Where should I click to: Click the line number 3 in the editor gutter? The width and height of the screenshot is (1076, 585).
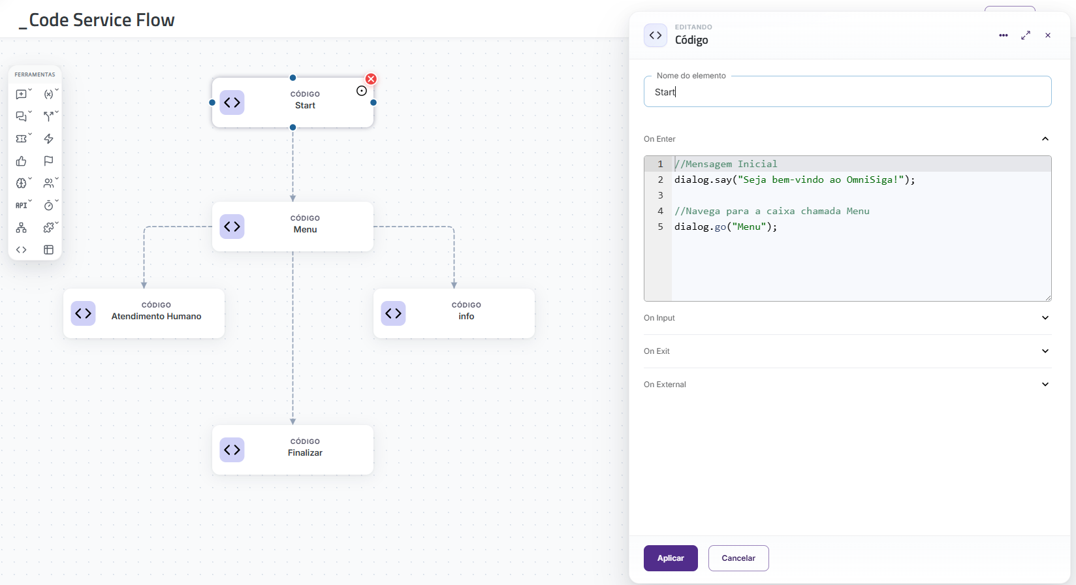pyautogui.click(x=660, y=195)
